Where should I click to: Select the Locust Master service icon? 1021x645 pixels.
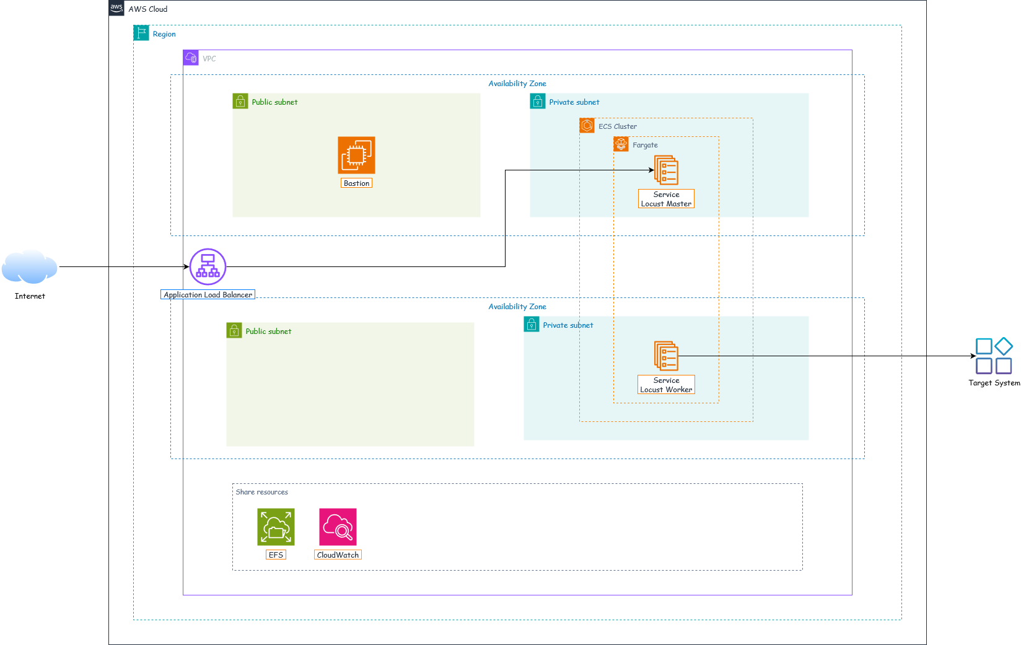click(666, 170)
